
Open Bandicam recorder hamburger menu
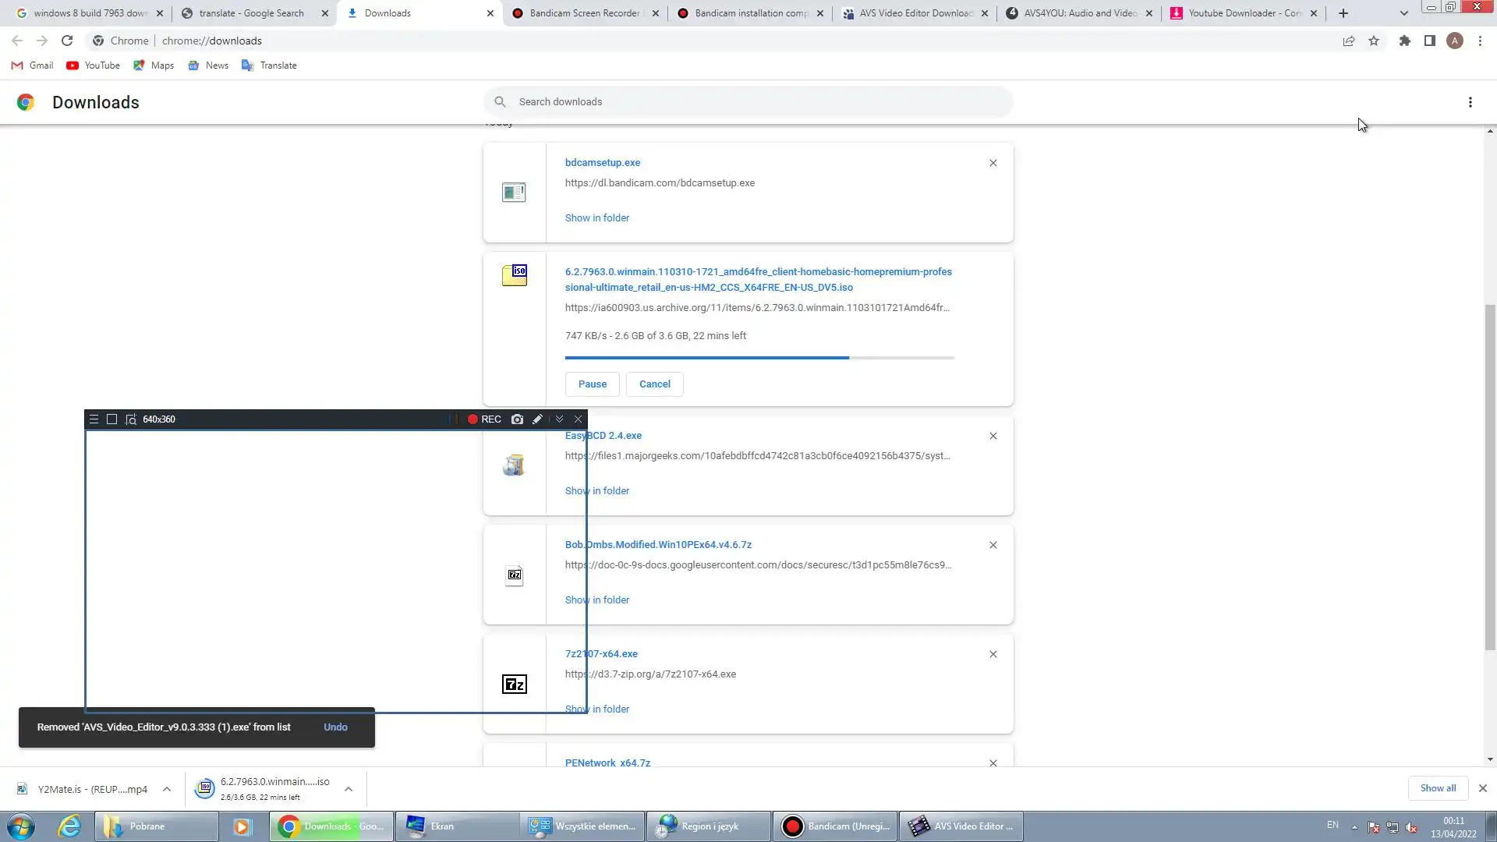pyautogui.click(x=94, y=419)
